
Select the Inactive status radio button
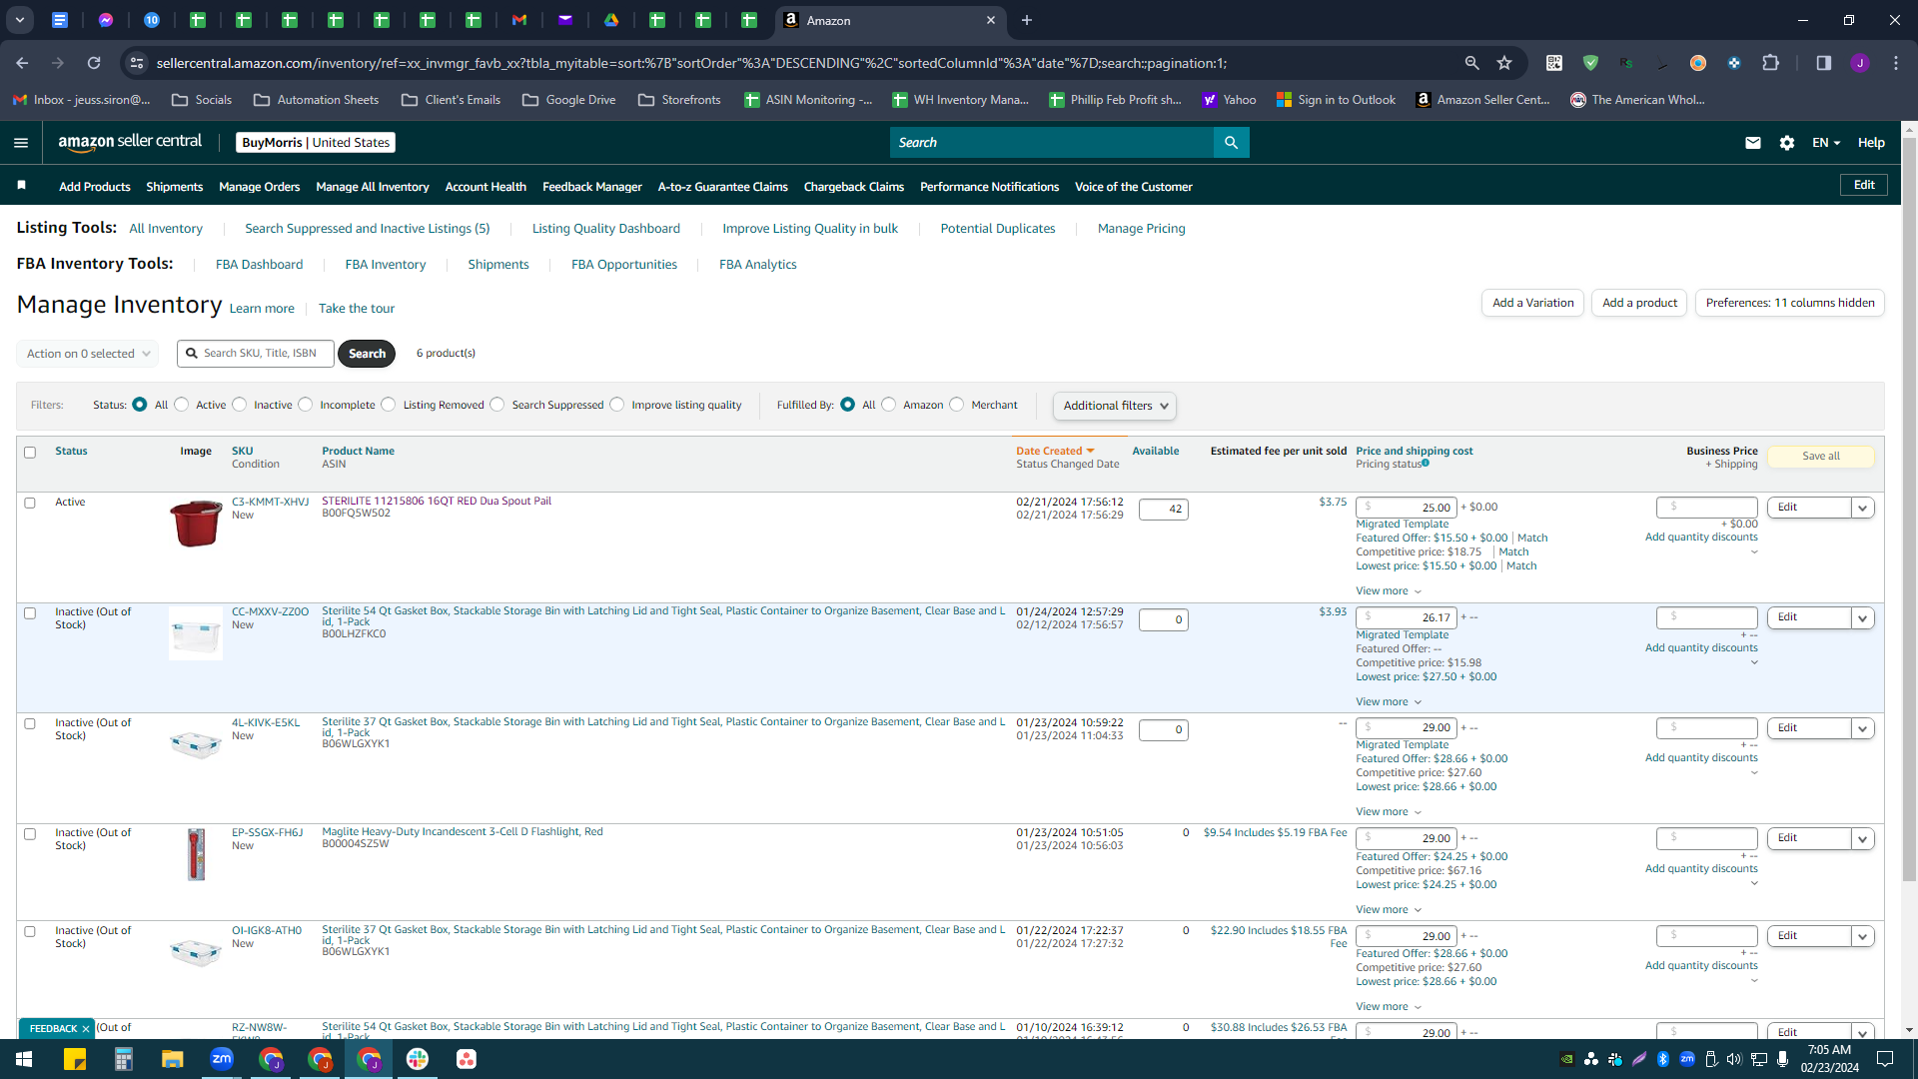[x=239, y=405]
